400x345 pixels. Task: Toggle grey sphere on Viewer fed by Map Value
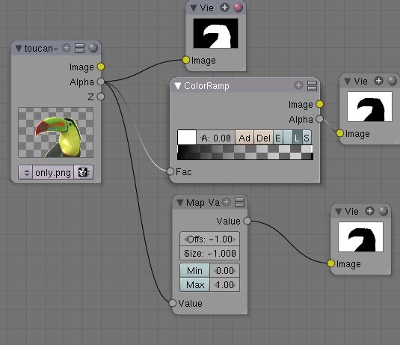383,211
